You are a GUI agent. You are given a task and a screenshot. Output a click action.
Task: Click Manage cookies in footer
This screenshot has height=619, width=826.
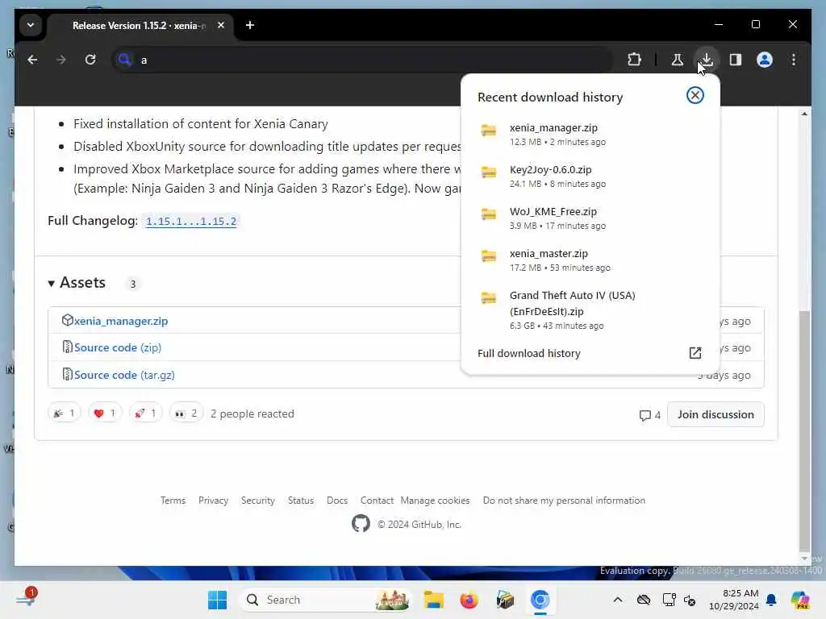pyautogui.click(x=435, y=500)
